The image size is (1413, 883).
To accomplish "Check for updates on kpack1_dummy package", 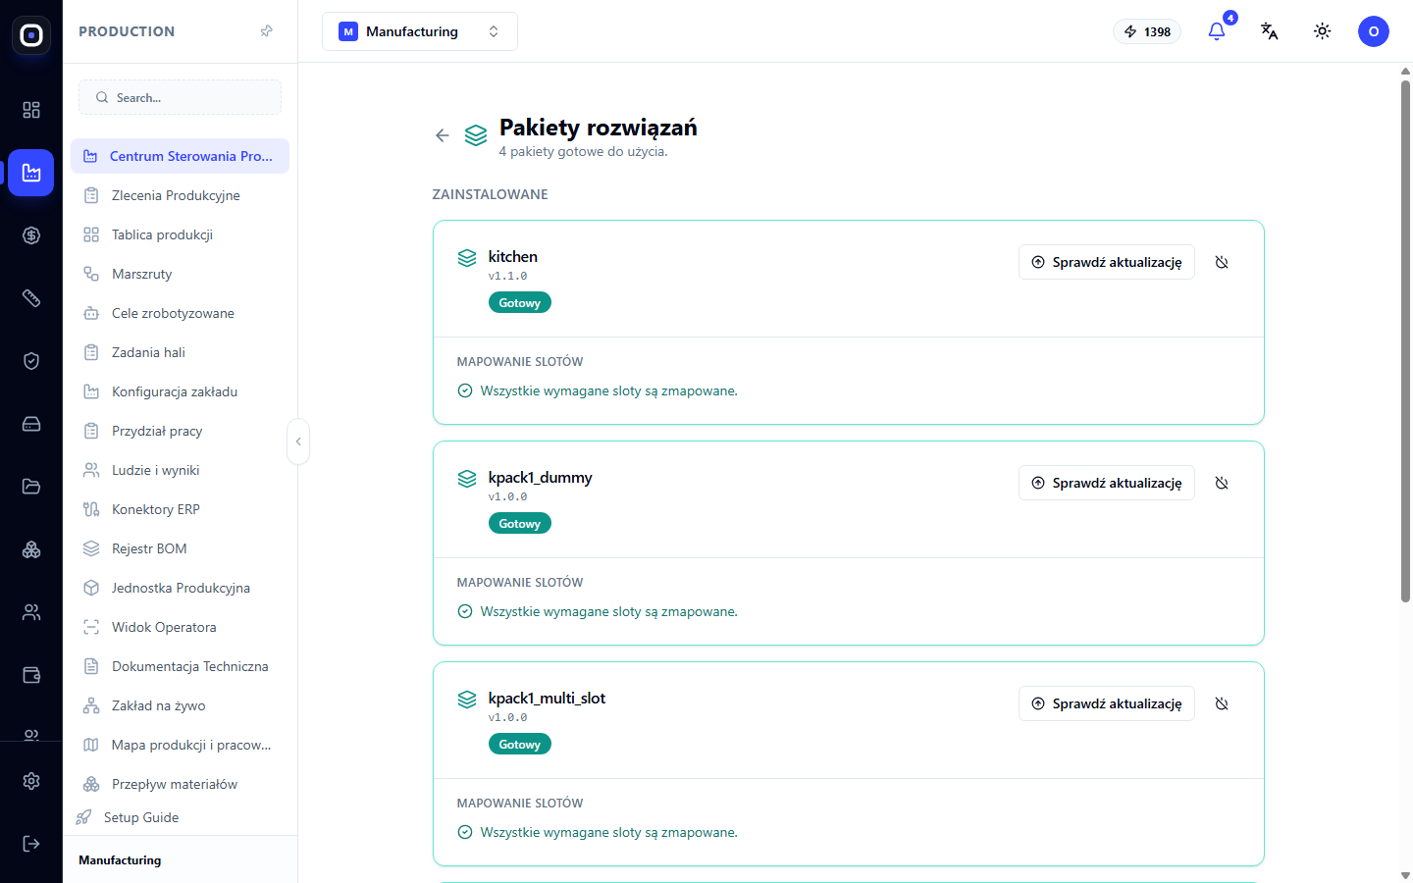I will coord(1107,483).
